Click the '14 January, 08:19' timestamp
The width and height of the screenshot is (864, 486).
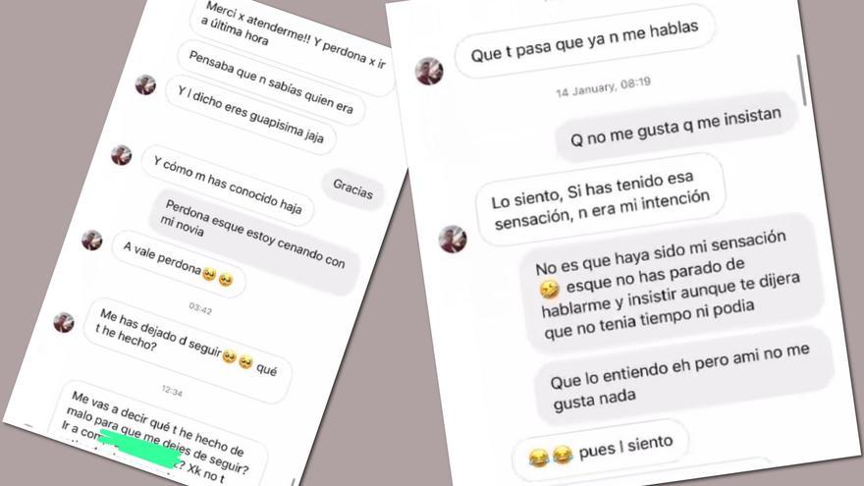604,87
